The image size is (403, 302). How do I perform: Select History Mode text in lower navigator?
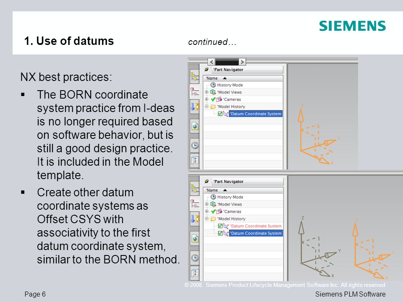tap(230, 197)
